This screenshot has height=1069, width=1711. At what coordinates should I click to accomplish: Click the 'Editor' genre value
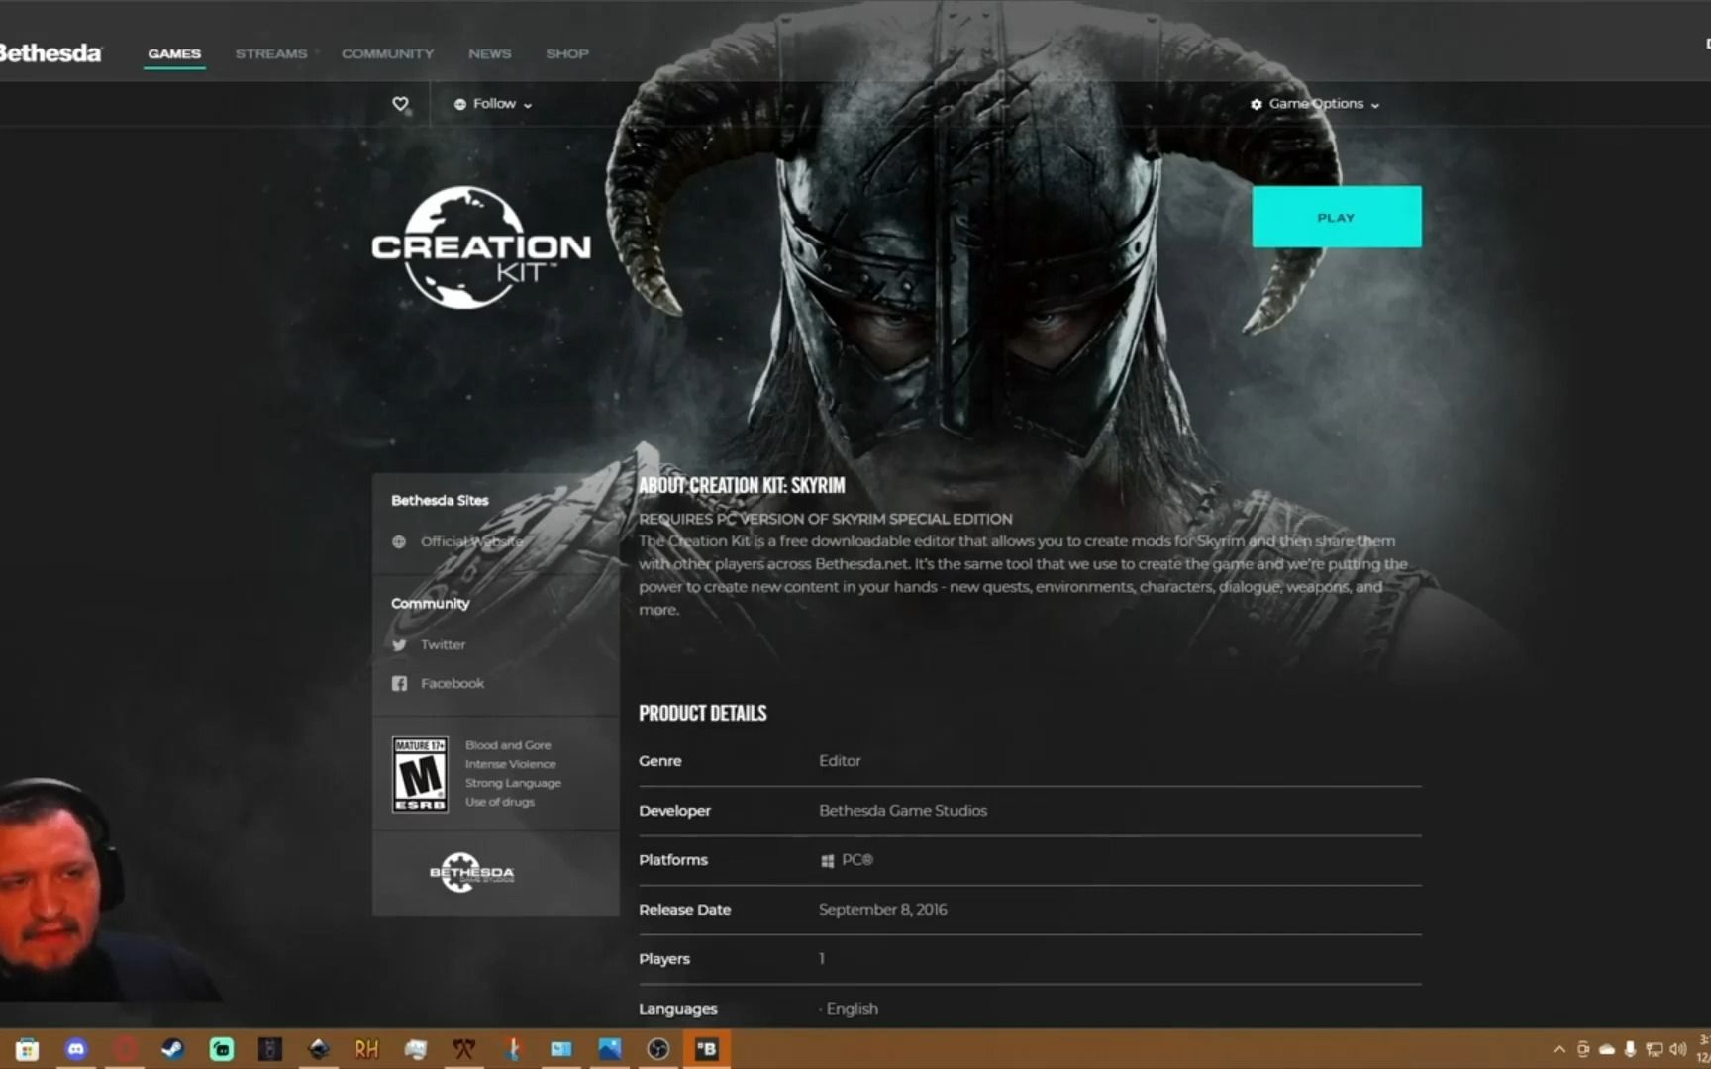840,760
